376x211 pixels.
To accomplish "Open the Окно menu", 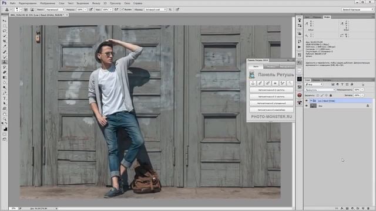I will (127, 4).
